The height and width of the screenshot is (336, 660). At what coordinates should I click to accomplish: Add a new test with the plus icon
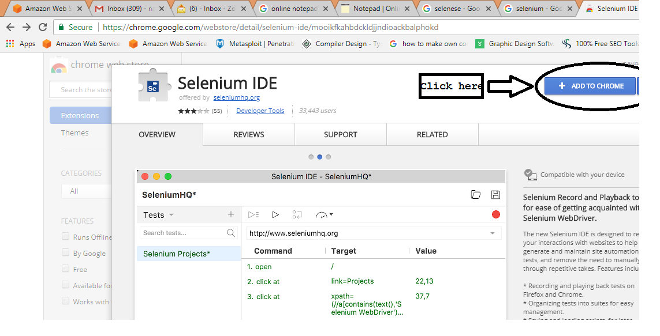[x=230, y=214]
